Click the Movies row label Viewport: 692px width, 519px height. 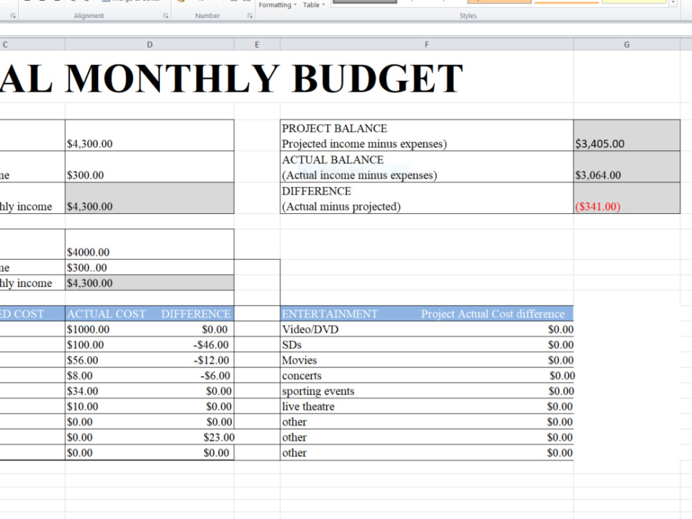tap(299, 360)
